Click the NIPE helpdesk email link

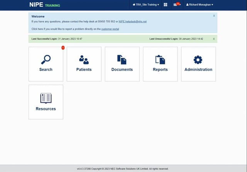pos(133,22)
